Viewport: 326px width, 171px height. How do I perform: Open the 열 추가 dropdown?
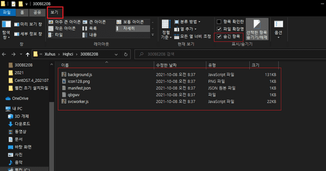coord(186,29)
